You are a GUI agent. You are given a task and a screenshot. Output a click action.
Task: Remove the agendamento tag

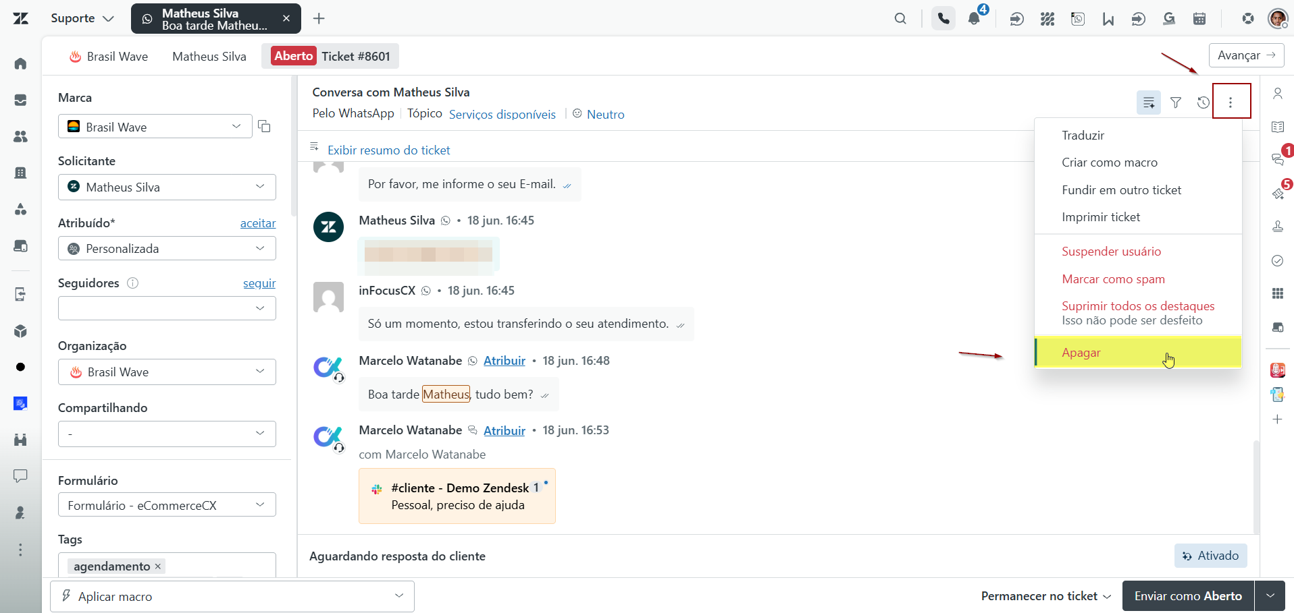tap(158, 566)
